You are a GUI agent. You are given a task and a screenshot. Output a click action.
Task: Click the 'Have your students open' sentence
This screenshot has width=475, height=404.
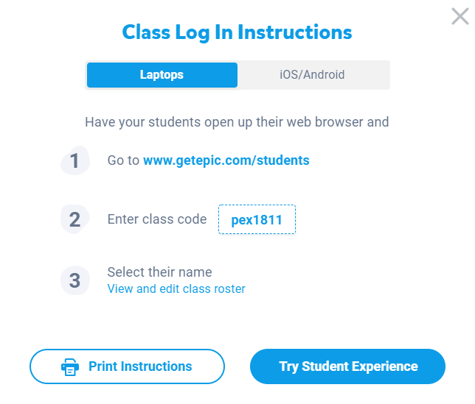click(237, 122)
